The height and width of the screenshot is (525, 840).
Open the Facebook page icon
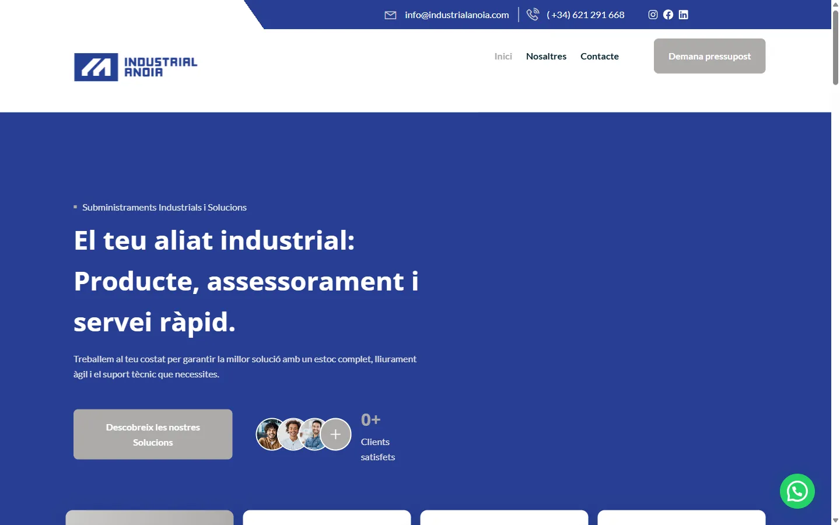(x=668, y=15)
